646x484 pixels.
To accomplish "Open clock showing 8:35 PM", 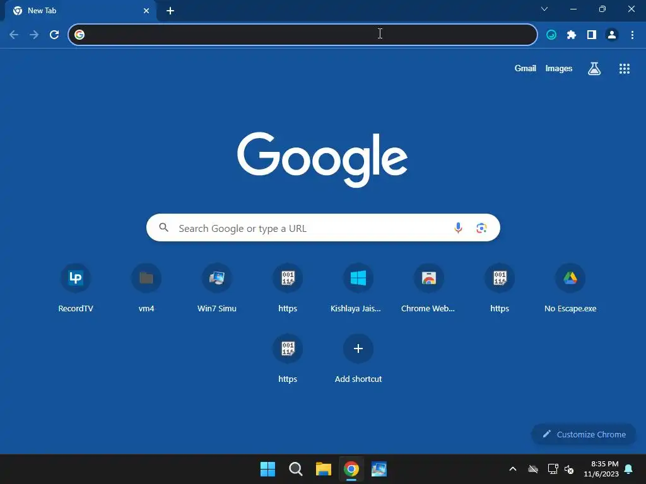I will click(x=601, y=469).
